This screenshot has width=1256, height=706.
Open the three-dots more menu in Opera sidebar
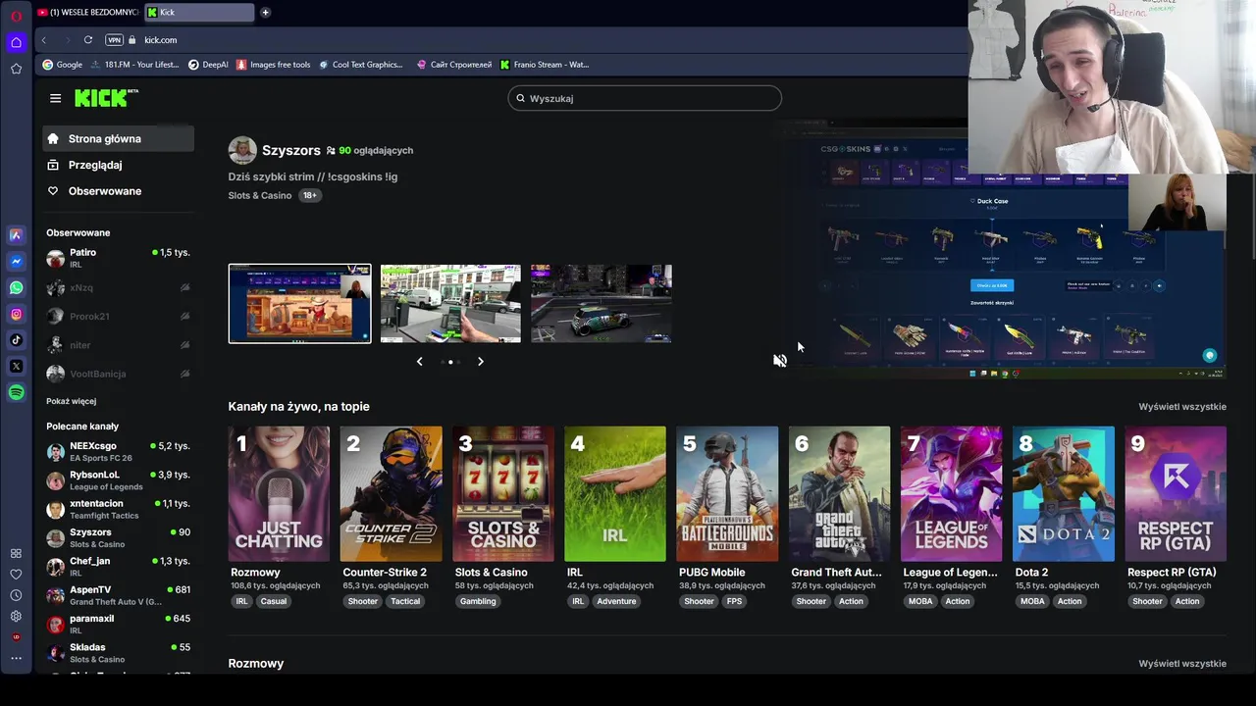(x=16, y=658)
